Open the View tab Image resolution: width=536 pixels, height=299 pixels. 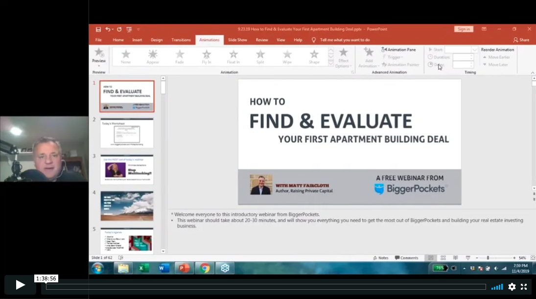[x=280, y=40]
